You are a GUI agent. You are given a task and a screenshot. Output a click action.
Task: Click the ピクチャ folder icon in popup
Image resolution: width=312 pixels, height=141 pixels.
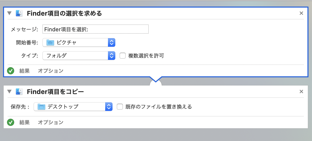click(50, 43)
